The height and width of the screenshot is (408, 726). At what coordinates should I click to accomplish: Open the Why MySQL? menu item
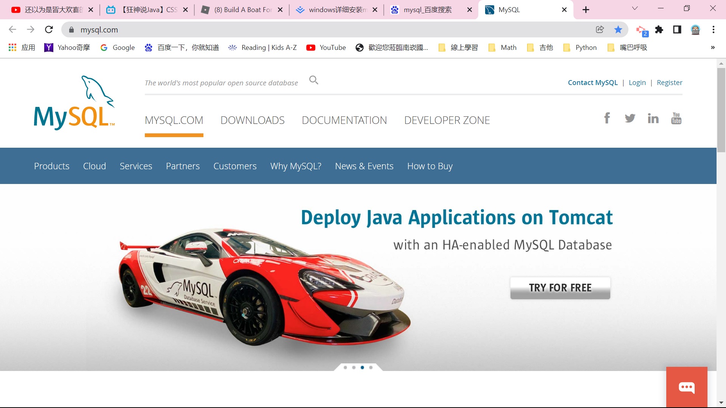coord(296,166)
